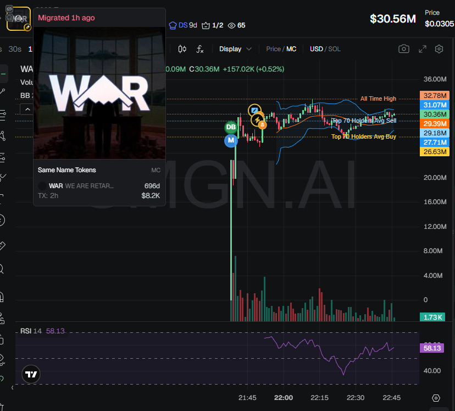
Task: Click the orange 32.78M price tag
Action: click(435, 96)
